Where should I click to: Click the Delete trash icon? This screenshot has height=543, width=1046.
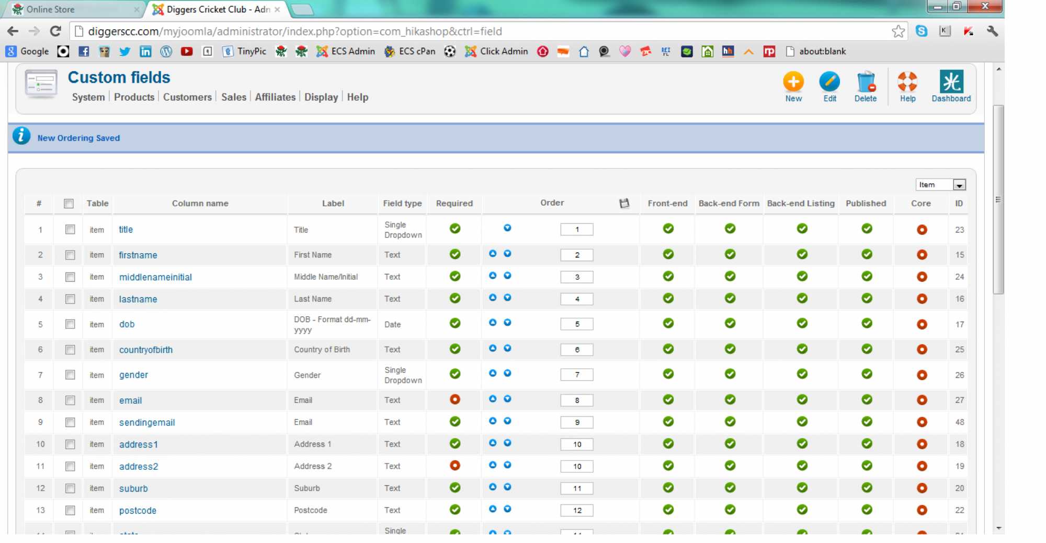pyautogui.click(x=865, y=82)
